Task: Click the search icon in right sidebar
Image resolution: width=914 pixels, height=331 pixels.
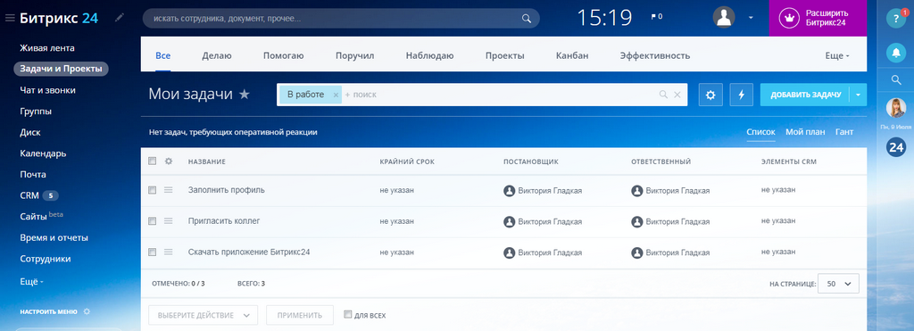Action: click(x=896, y=80)
